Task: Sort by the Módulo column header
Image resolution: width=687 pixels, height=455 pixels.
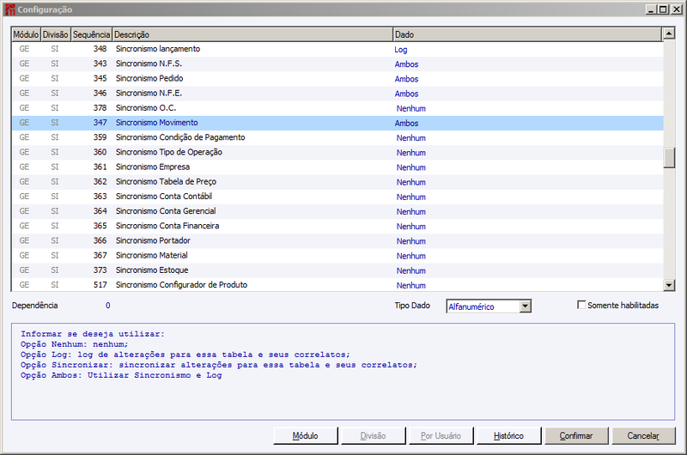Action: tap(26, 34)
